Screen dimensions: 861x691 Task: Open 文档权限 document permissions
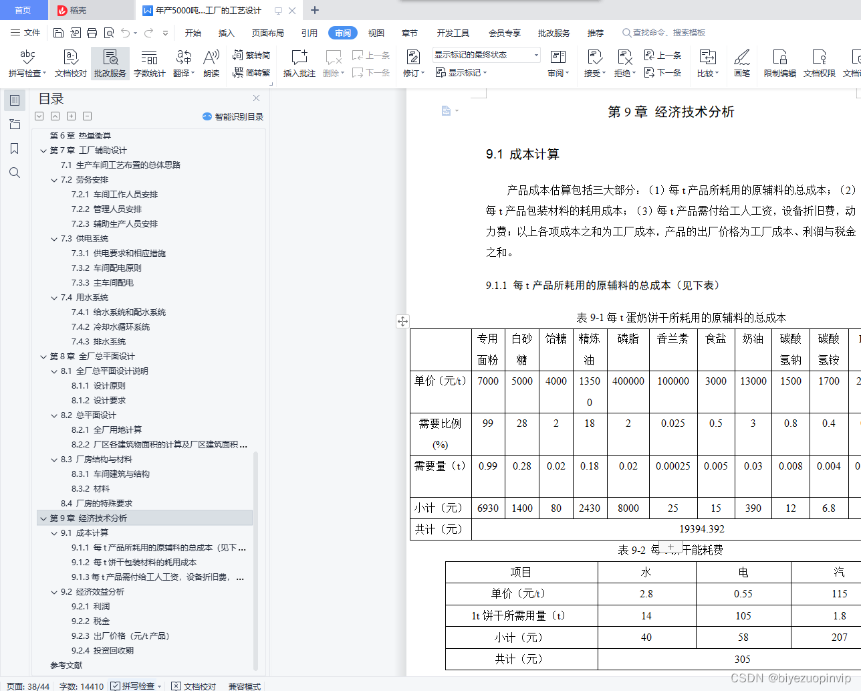pos(820,64)
